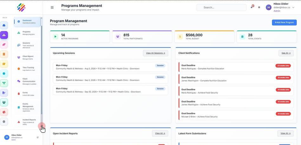Open Dashboard Overview & metrics menu item
This screenshot has width=301, height=145.
(x=27, y=22)
